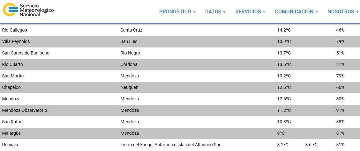Screen dimensions: 360x151
Task: Click Ushuaia's 3.6 °C wind chill value
Action: (311, 145)
